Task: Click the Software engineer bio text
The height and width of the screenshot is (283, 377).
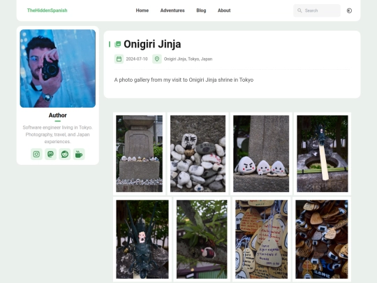Action: 58,134
